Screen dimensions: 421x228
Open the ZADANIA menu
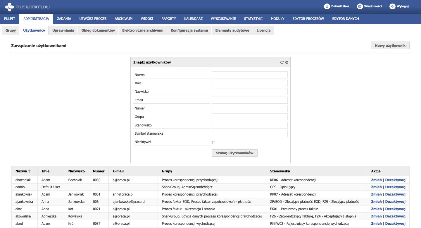(x=64, y=18)
